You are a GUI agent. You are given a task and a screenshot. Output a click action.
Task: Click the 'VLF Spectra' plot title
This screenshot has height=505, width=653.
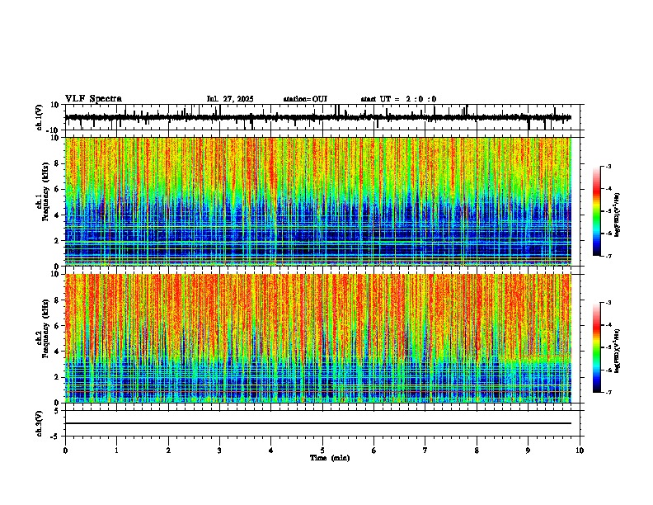(x=93, y=99)
